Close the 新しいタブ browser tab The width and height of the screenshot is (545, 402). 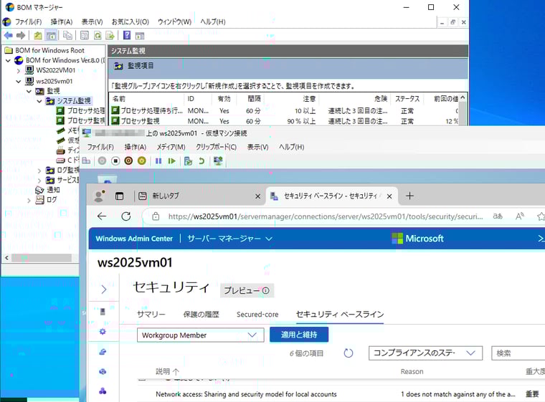(257, 196)
